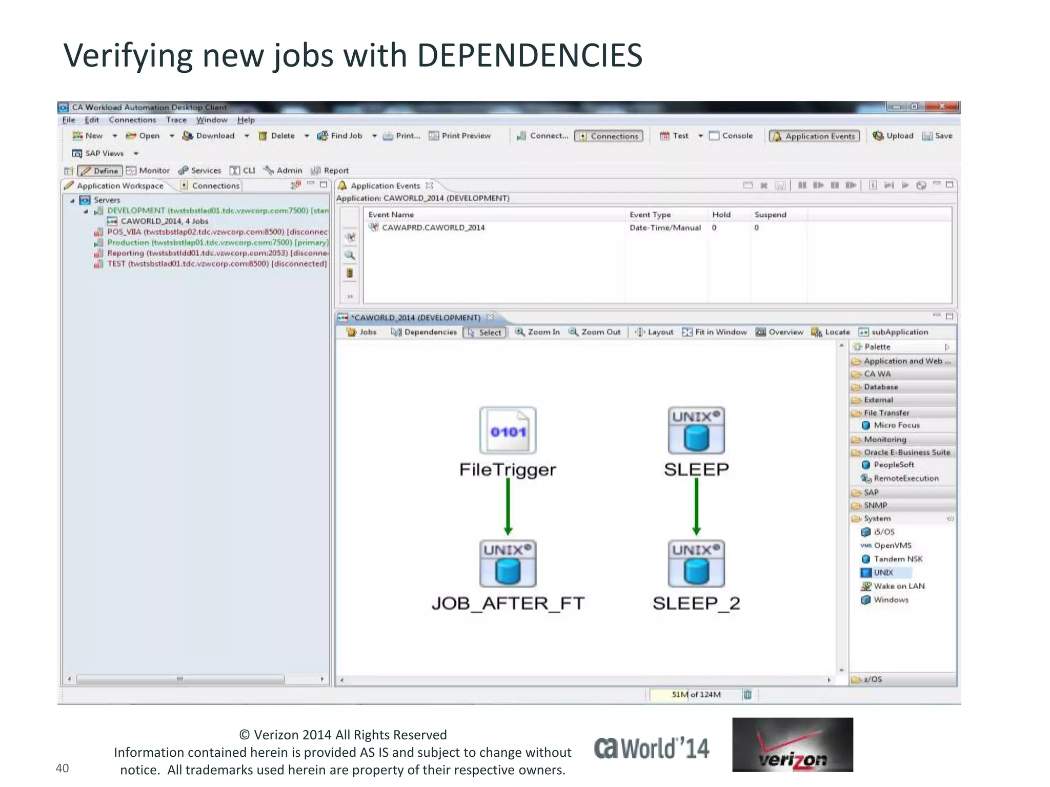This screenshot has width=1050, height=787.
Task: Open the Trace menu
Action: (176, 120)
